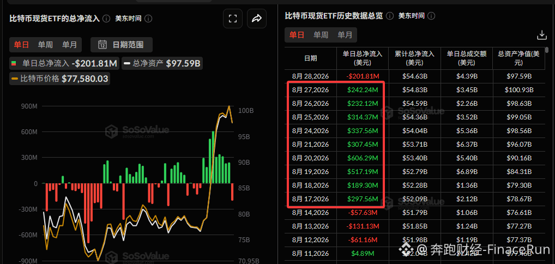Click net inflow value $337.56M
Image resolution: width=555 pixels, height=264 pixels.
pyautogui.click(x=363, y=131)
